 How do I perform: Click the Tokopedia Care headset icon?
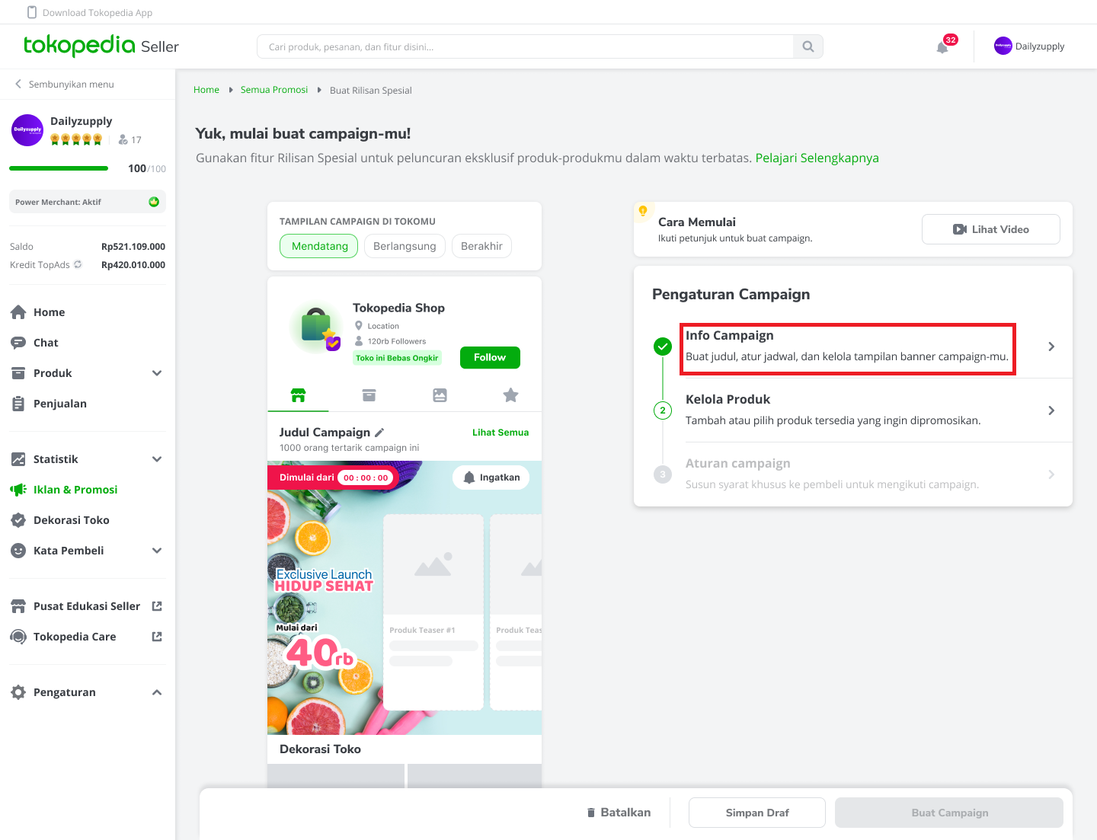18,637
